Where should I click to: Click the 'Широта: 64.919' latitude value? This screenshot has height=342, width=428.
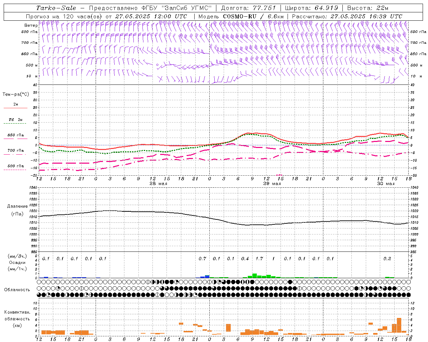(312, 8)
